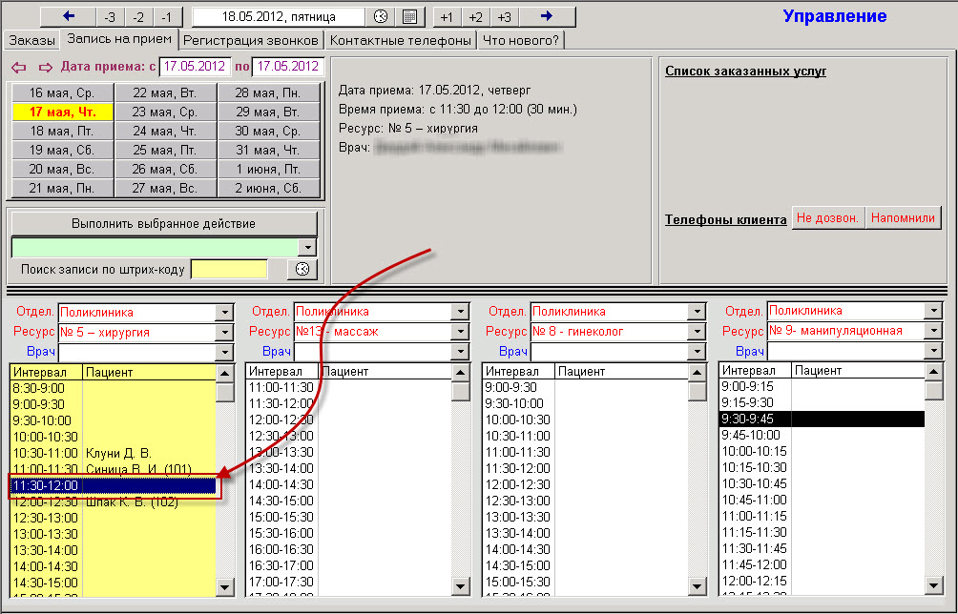Advance three days with +3 button
958x614 pixels.
click(x=504, y=17)
